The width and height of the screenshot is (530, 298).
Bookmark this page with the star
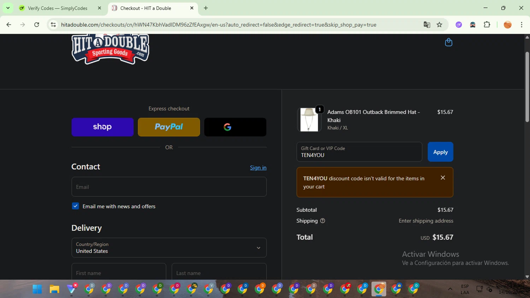tap(439, 25)
